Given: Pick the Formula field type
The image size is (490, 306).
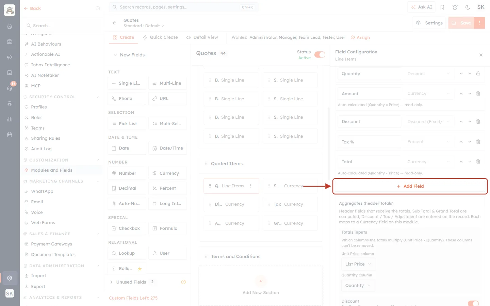Looking at the screenshot, I should [167, 228].
